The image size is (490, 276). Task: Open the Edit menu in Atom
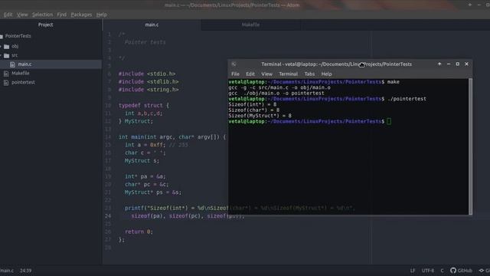[8, 15]
